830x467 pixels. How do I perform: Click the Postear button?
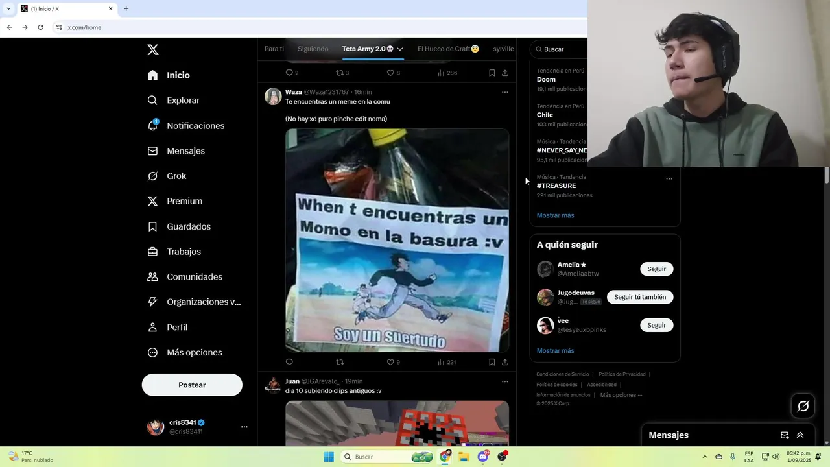[x=192, y=385]
